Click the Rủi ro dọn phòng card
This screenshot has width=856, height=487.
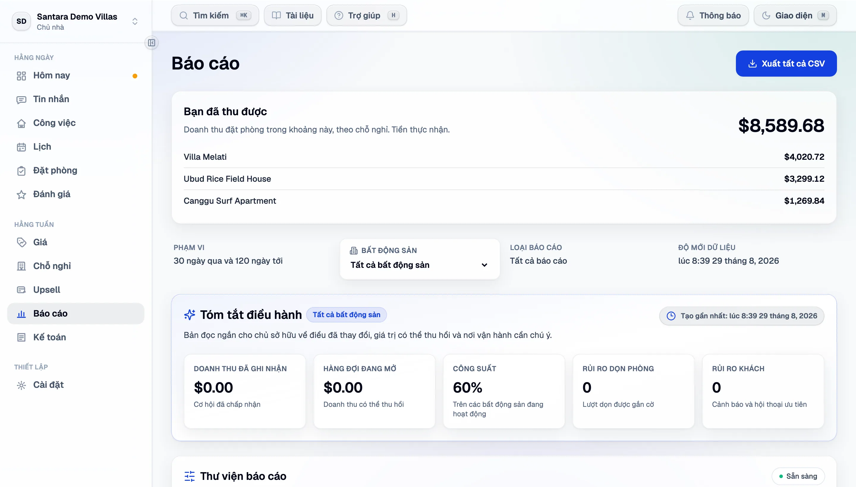[633, 391]
